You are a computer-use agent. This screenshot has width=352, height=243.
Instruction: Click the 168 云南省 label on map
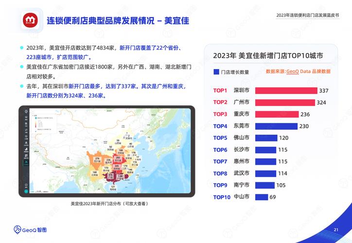(x=95, y=174)
